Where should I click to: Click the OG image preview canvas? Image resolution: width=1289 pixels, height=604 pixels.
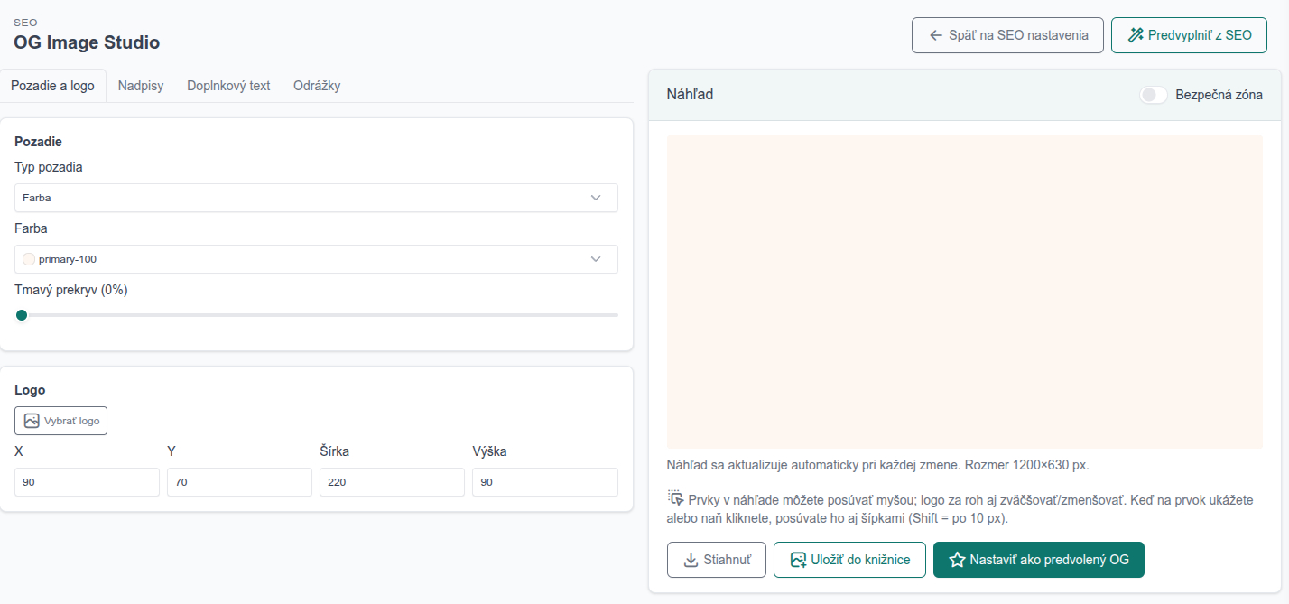tap(965, 293)
